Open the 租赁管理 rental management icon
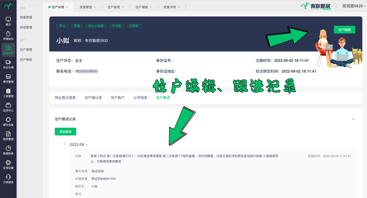 8,134
